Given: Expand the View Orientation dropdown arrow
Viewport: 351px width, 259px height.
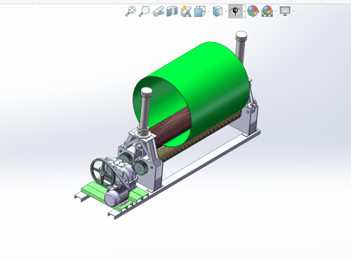Looking at the screenshot, I should pos(209,11).
